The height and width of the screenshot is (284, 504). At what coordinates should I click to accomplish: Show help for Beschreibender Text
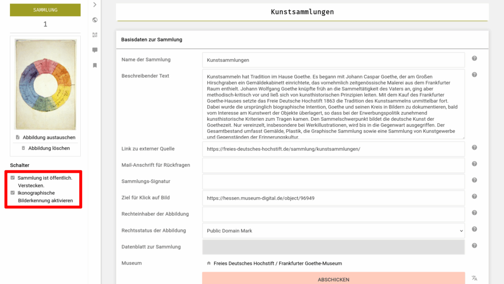click(x=474, y=75)
